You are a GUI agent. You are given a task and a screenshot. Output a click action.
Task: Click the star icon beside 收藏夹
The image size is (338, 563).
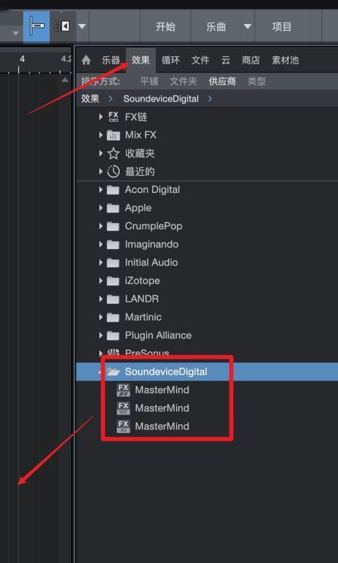pos(113,153)
